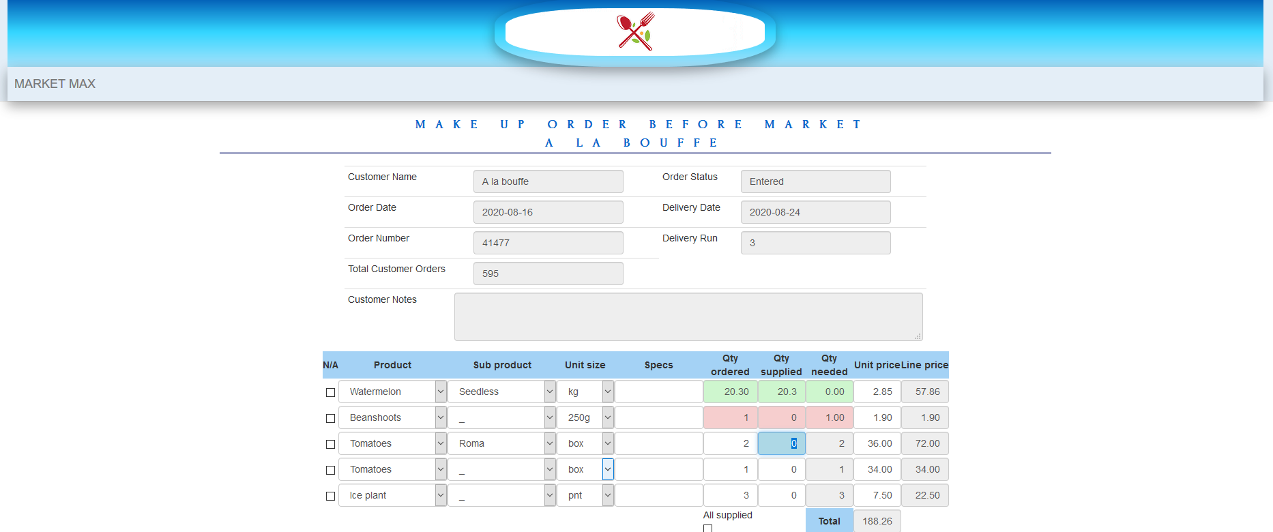Expand the Seedless sub product dropdown
This screenshot has height=532, width=1273.
[x=501, y=391]
